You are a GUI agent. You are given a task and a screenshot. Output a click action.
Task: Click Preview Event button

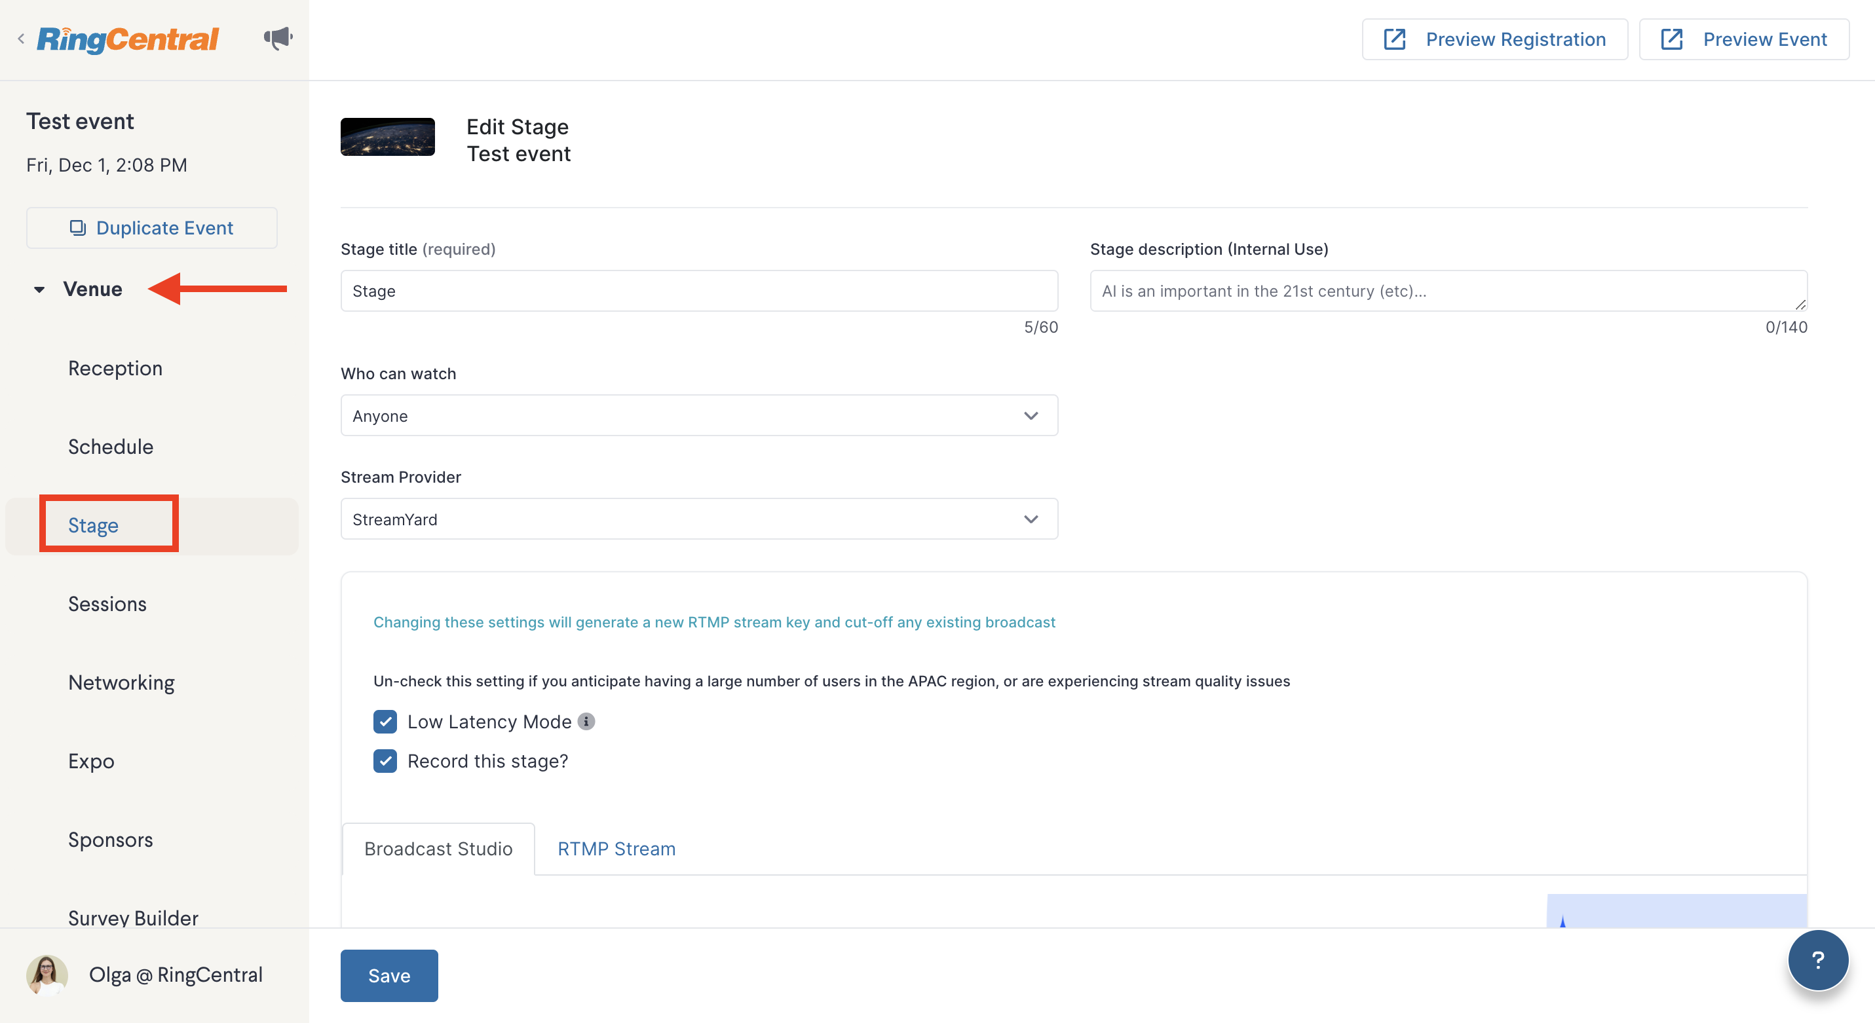[x=1744, y=39]
